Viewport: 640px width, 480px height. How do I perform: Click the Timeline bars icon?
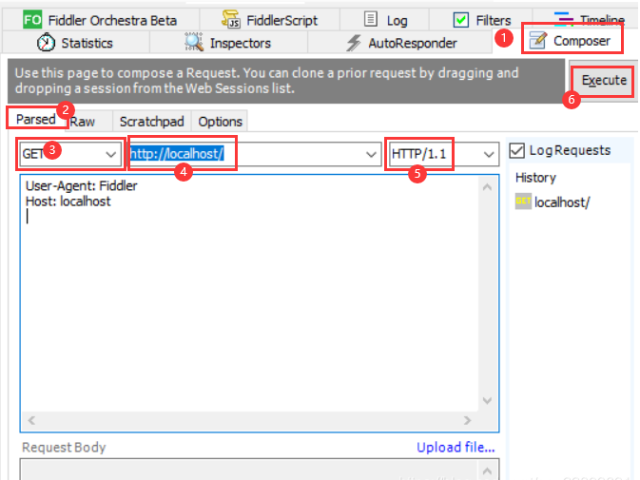(x=564, y=18)
